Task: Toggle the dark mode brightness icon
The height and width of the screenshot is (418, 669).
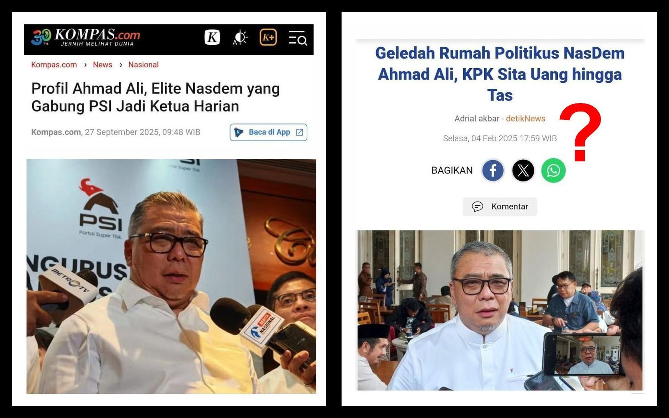Action: point(240,38)
